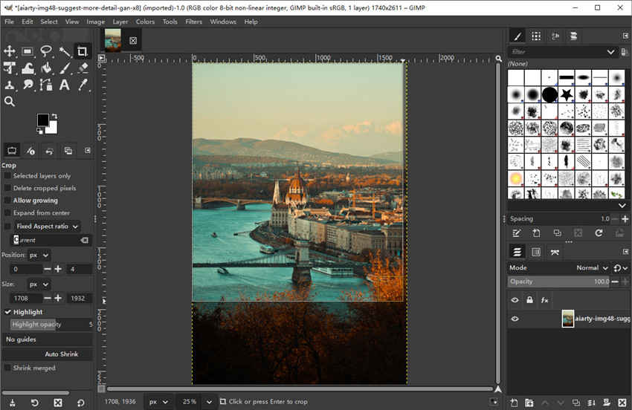Select the Fuzzy Select wand tool
Viewport: 632px width, 410px height.
coord(65,51)
